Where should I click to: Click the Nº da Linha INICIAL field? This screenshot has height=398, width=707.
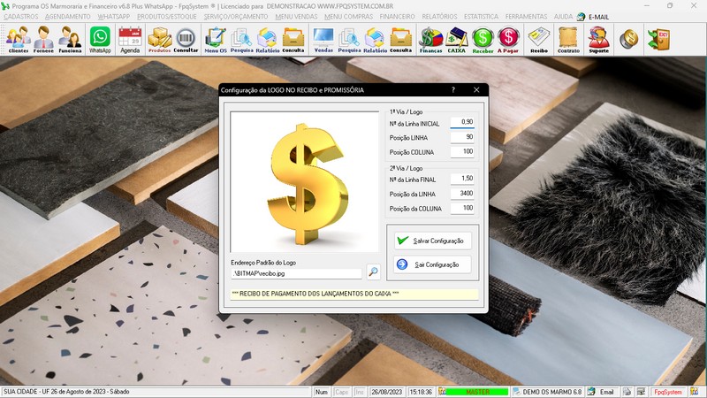pyautogui.click(x=462, y=122)
